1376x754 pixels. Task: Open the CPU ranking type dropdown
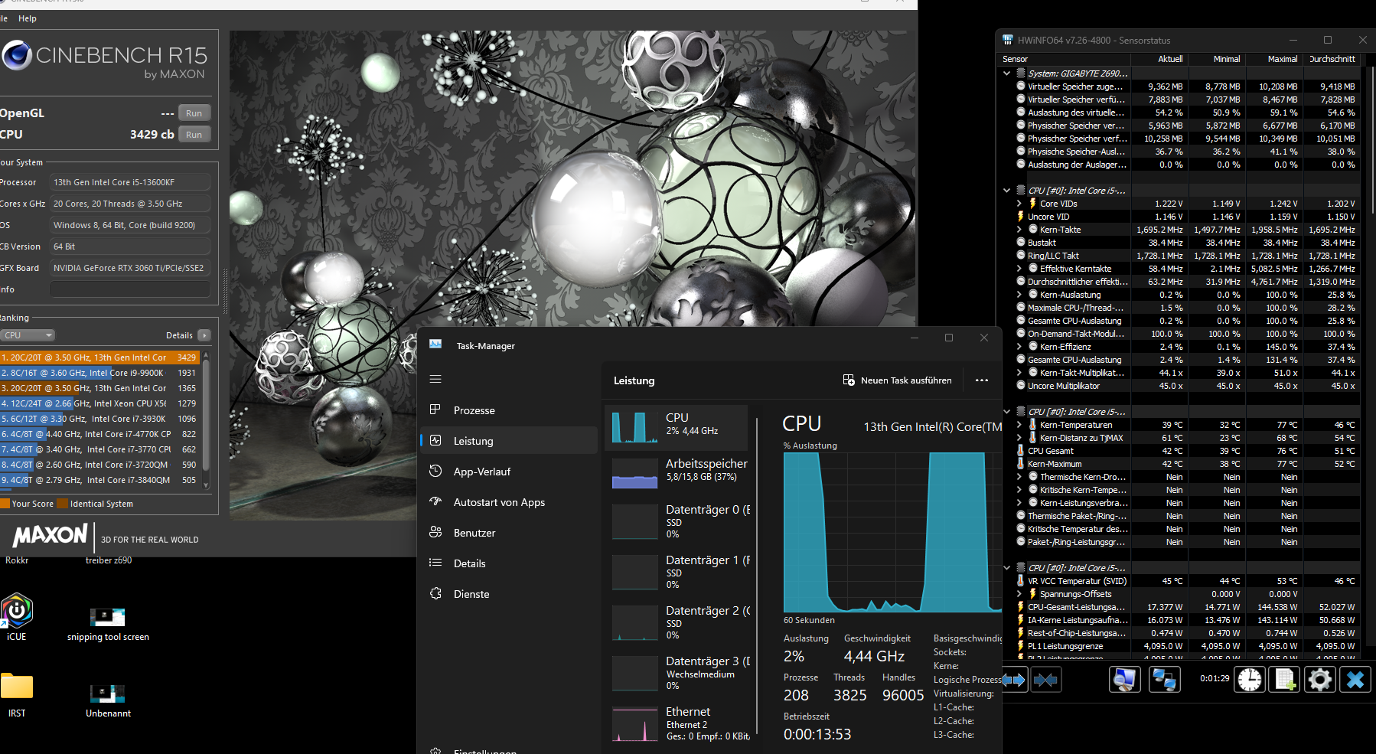tap(28, 335)
